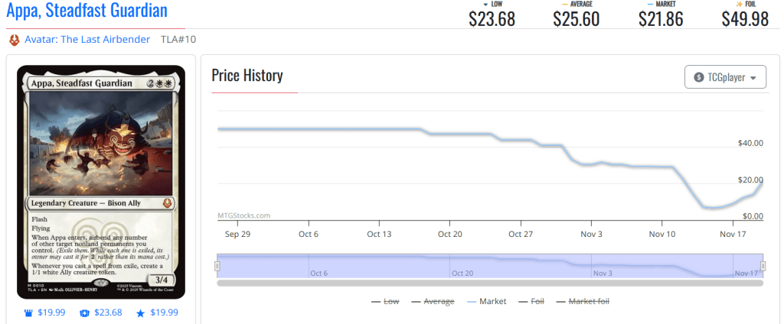This screenshot has width=784, height=324.
Task: Click the Avatar set symbol icon
Action: pos(14,39)
